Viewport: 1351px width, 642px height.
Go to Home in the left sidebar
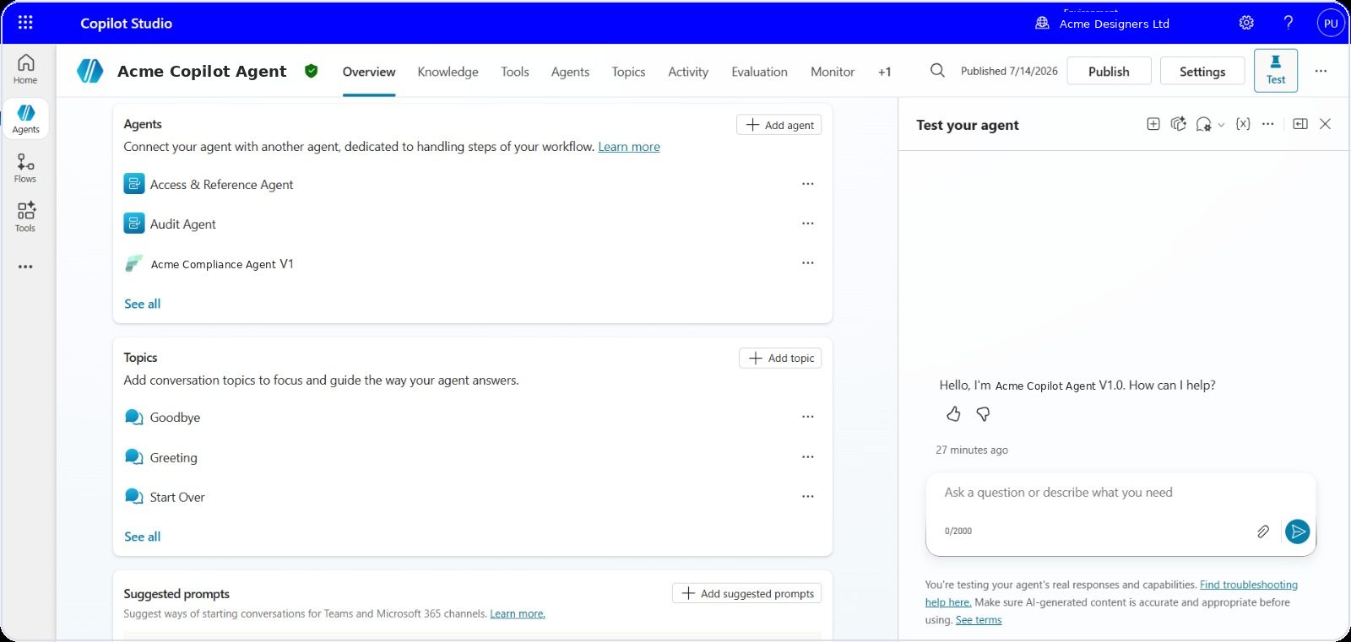tap(25, 69)
